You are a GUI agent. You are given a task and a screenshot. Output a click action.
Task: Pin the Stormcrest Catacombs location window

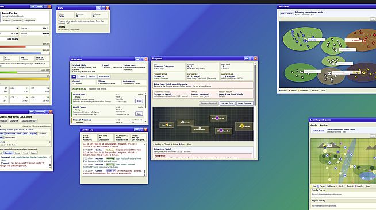point(32,112)
